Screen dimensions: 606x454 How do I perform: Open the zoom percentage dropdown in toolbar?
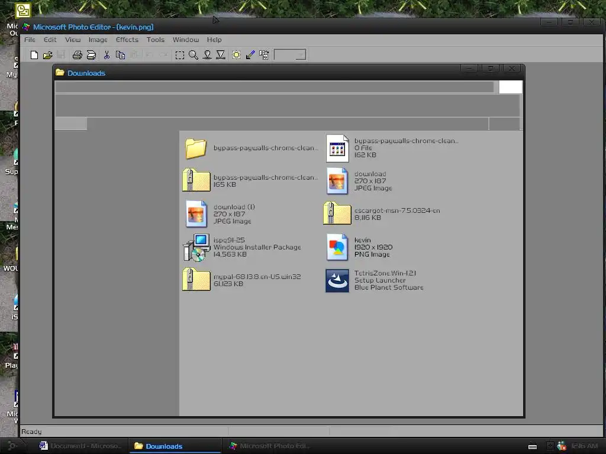[x=301, y=55]
